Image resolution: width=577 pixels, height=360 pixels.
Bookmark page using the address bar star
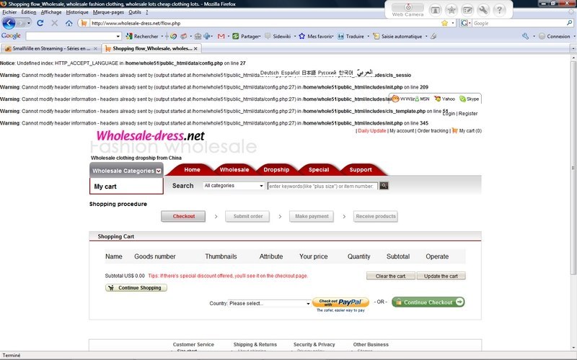coord(444,23)
